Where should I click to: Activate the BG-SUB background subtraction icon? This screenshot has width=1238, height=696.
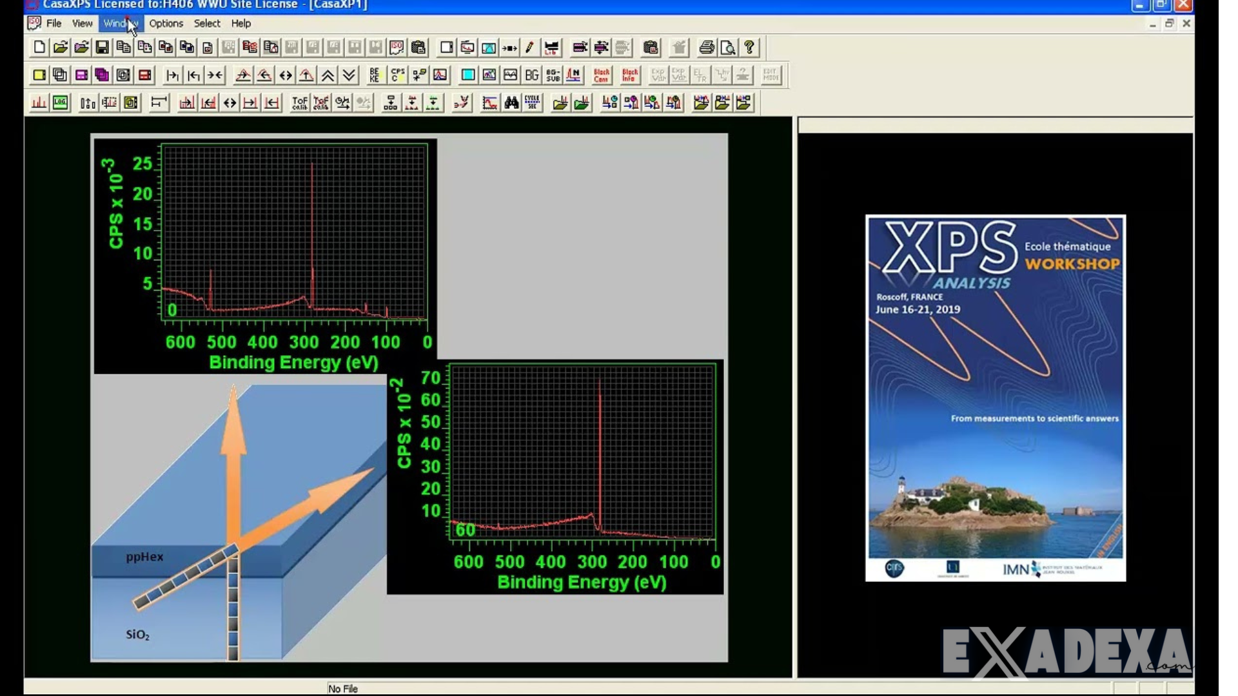553,75
